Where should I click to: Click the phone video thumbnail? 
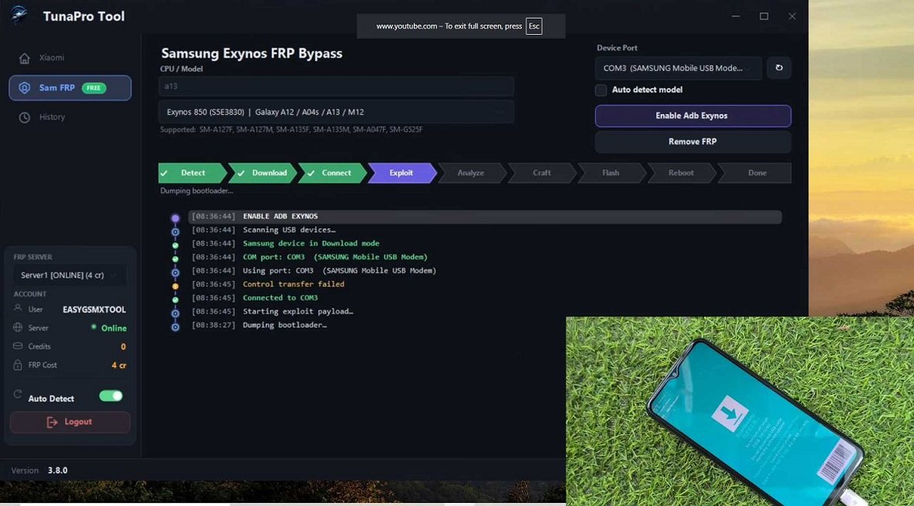click(x=740, y=411)
